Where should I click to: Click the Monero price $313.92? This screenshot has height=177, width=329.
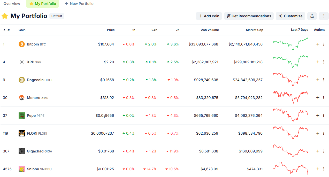[107, 98]
